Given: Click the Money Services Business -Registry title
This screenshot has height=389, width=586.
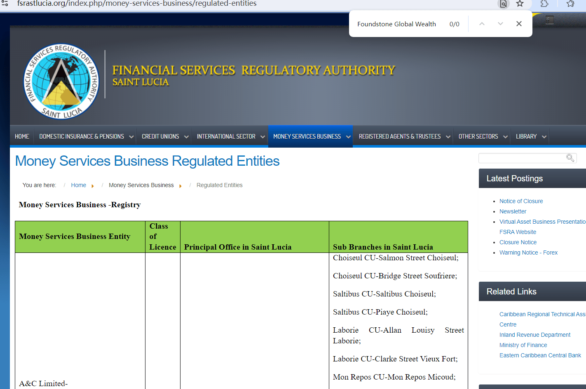Looking at the screenshot, I should click(80, 205).
